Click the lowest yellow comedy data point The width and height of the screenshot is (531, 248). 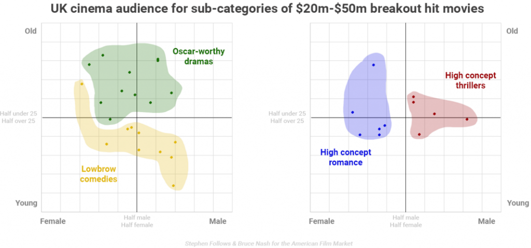coord(173,186)
